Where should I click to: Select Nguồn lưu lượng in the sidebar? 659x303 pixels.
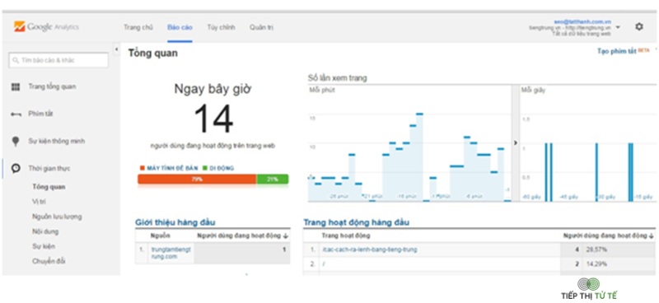click(57, 217)
